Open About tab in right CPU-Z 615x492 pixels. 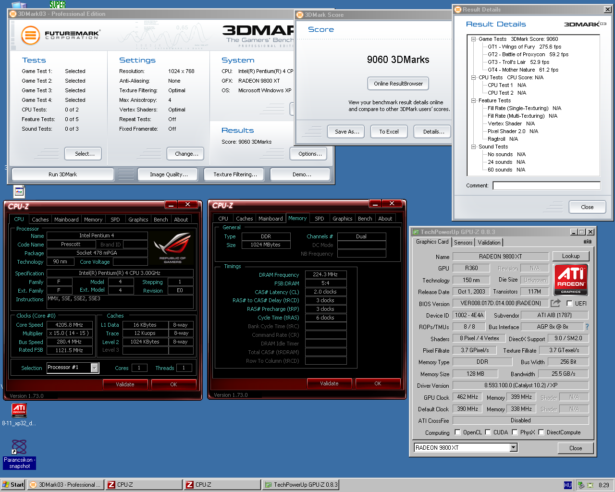tap(385, 219)
